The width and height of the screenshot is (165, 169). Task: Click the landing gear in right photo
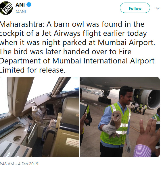coord(105,98)
